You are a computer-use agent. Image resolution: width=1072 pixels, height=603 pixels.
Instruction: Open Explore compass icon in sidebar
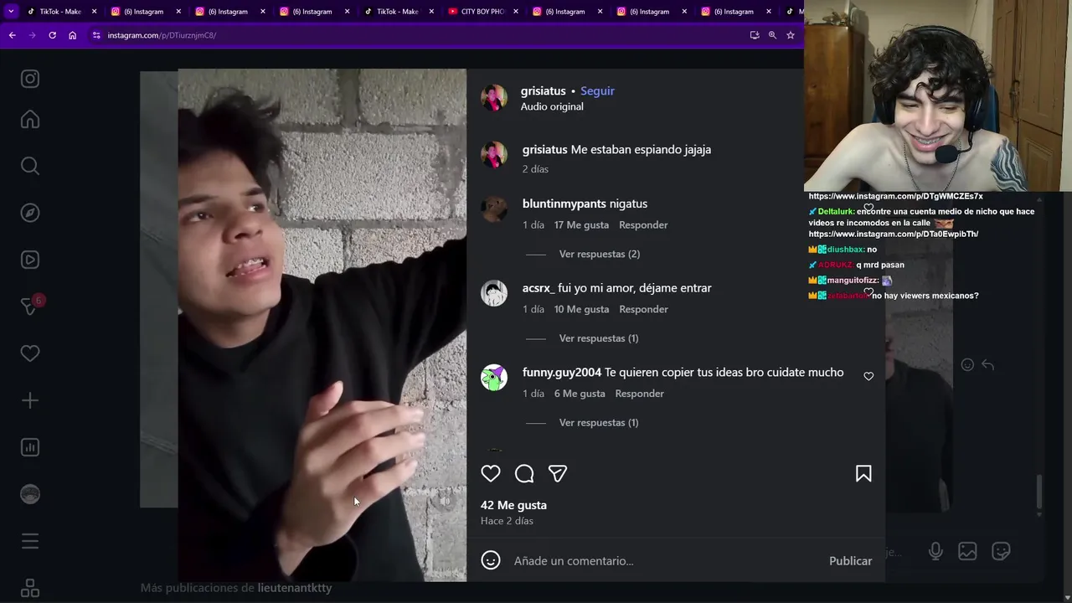(x=30, y=213)
